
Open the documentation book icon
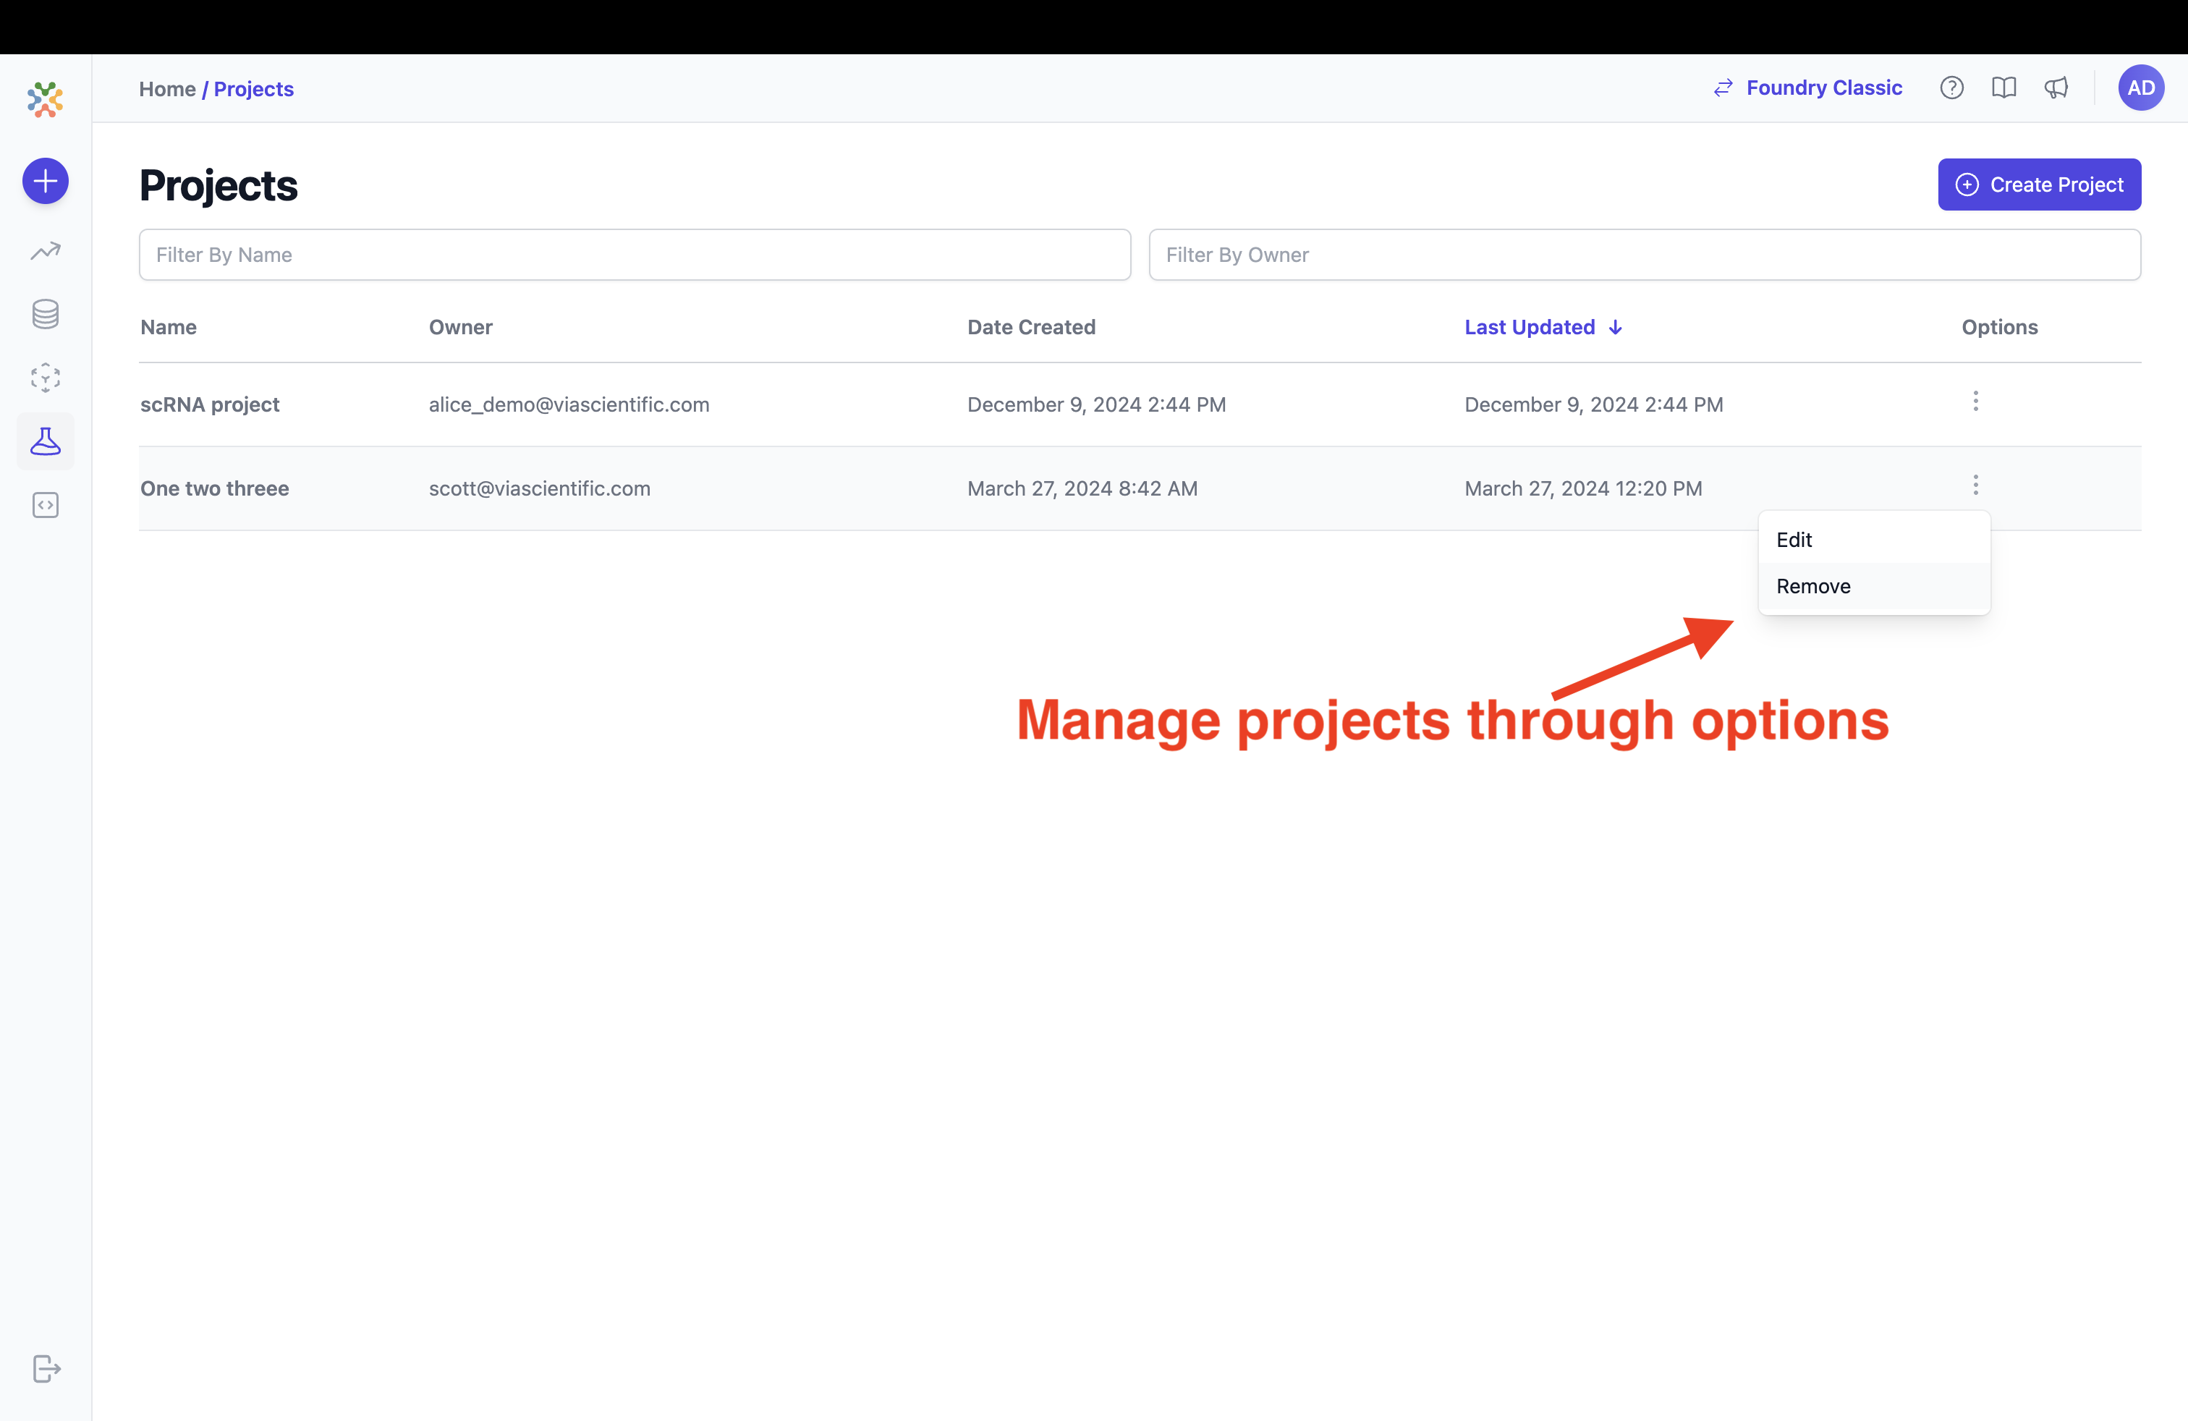click(2004, 88)
